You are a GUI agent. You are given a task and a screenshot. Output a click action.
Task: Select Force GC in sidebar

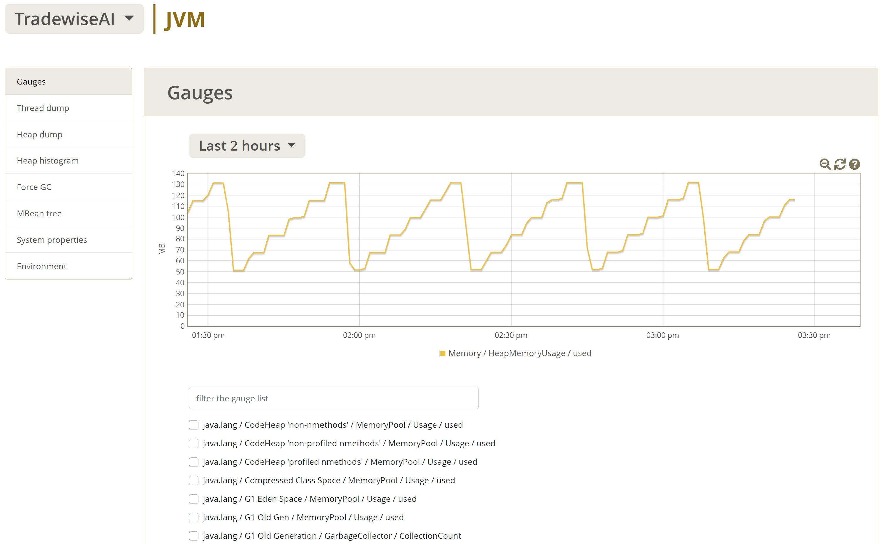(34, 187)
